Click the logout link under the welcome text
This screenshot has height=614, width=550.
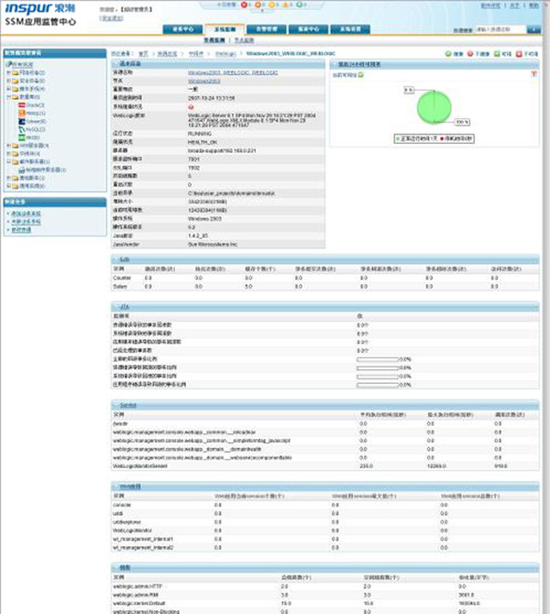[112, 17]
